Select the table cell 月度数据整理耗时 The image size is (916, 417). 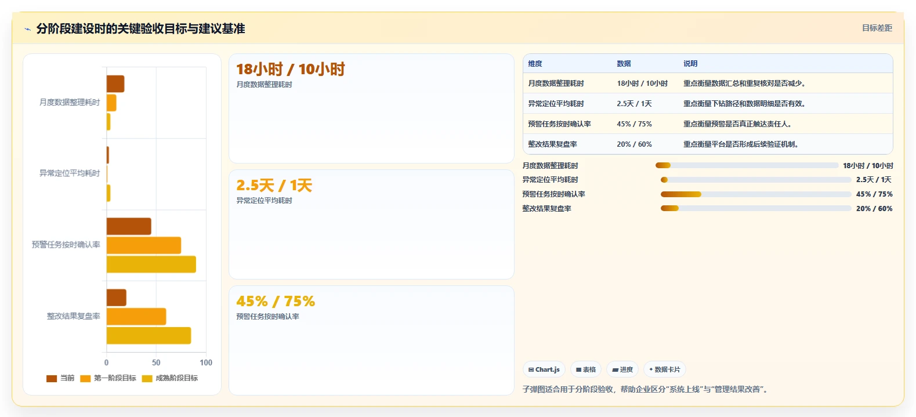pyautogui.click(x=556, y=84)
